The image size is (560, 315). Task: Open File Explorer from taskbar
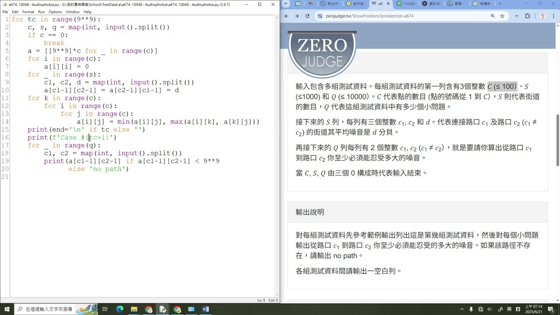click(134, 309)
